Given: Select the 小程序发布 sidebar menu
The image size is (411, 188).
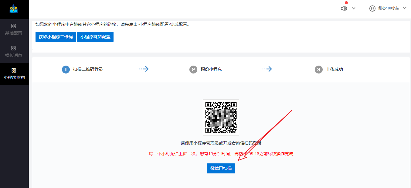Looking at the screenshot, I should 14,74.
